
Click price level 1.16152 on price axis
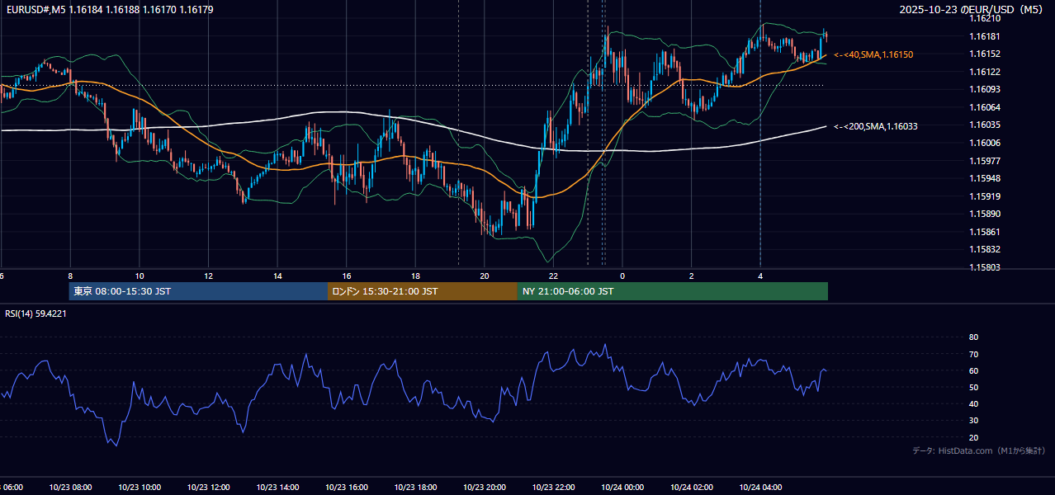[x=984, y=54]
